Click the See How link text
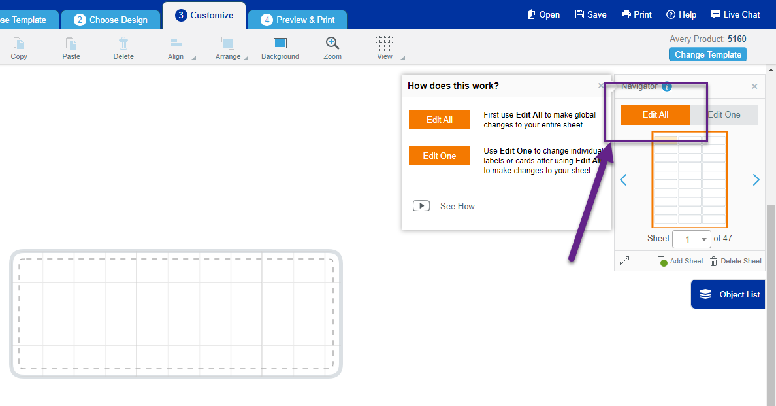 coord(457,206)
